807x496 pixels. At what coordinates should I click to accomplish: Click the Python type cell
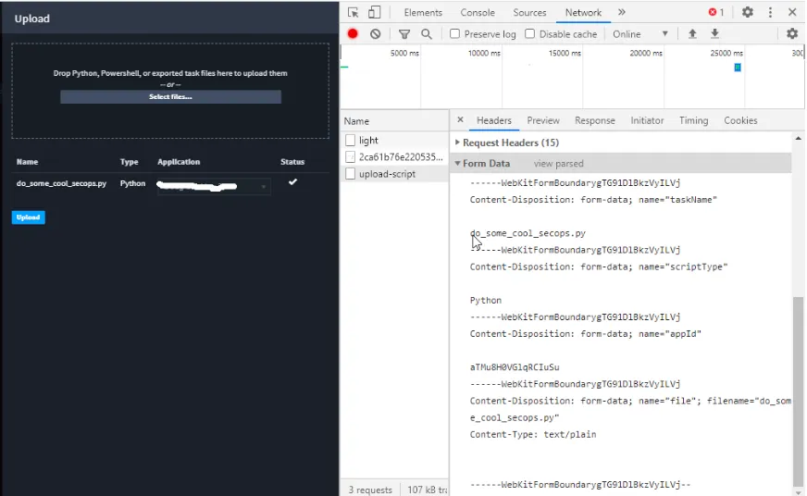[132, 183]
